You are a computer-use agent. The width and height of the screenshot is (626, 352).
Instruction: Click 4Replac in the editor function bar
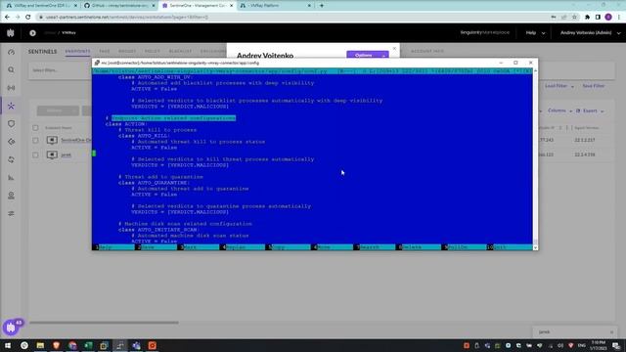243,247
